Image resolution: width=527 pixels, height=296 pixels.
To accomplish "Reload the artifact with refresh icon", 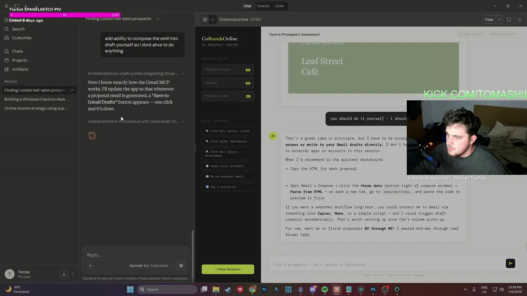I will pos(509,19).
